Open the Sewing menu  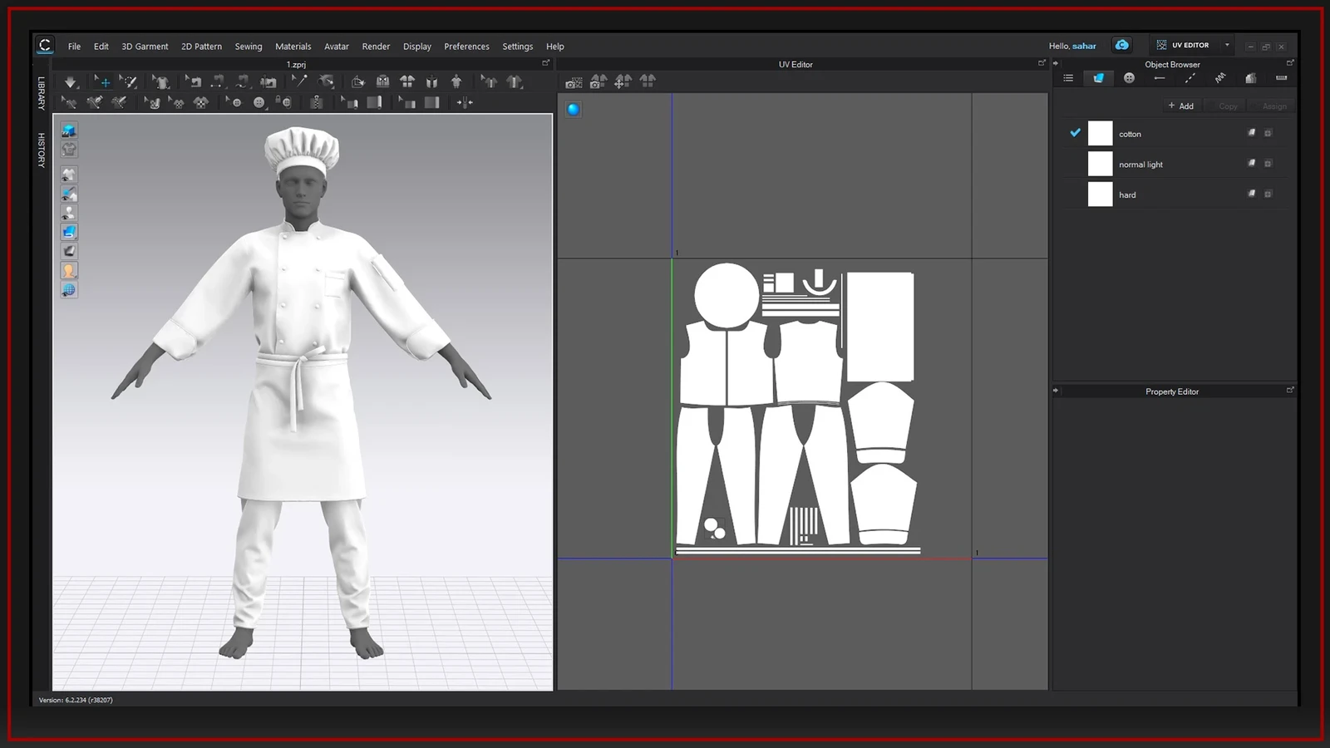[248, 47]
